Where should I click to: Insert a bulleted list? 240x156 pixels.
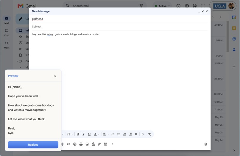point(119,134)
